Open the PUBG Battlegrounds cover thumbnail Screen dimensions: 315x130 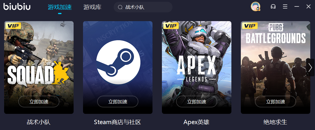pos(276,67)
